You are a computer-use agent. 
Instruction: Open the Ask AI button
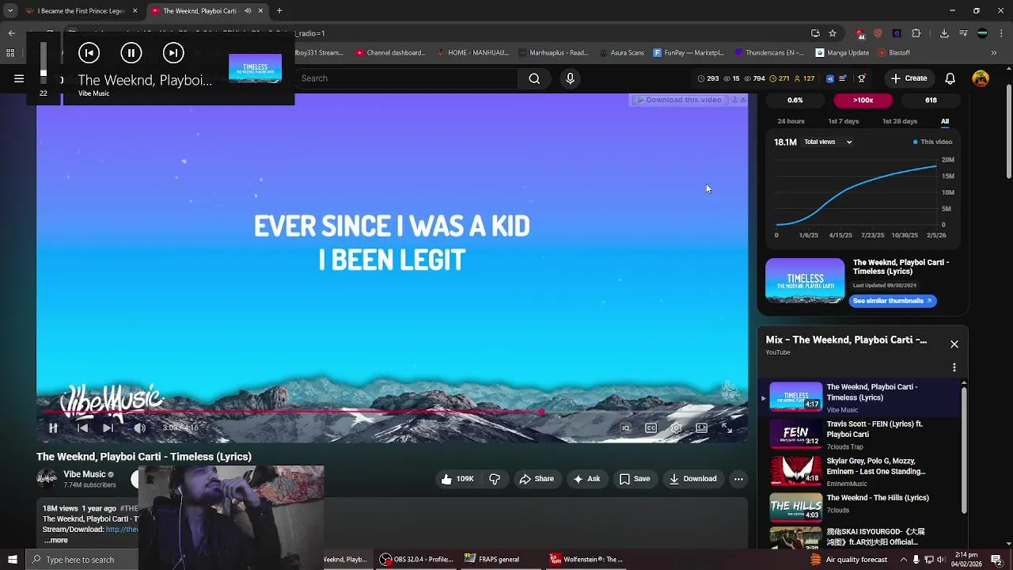click(586, 479)
